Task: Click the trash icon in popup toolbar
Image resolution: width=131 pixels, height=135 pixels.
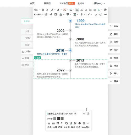Action: 84,123
